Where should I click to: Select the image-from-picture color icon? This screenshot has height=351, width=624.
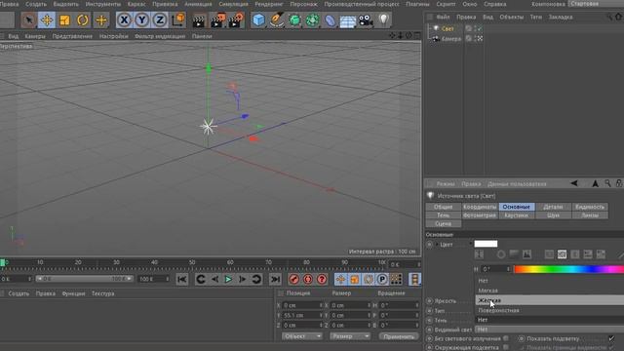(526, 254)
